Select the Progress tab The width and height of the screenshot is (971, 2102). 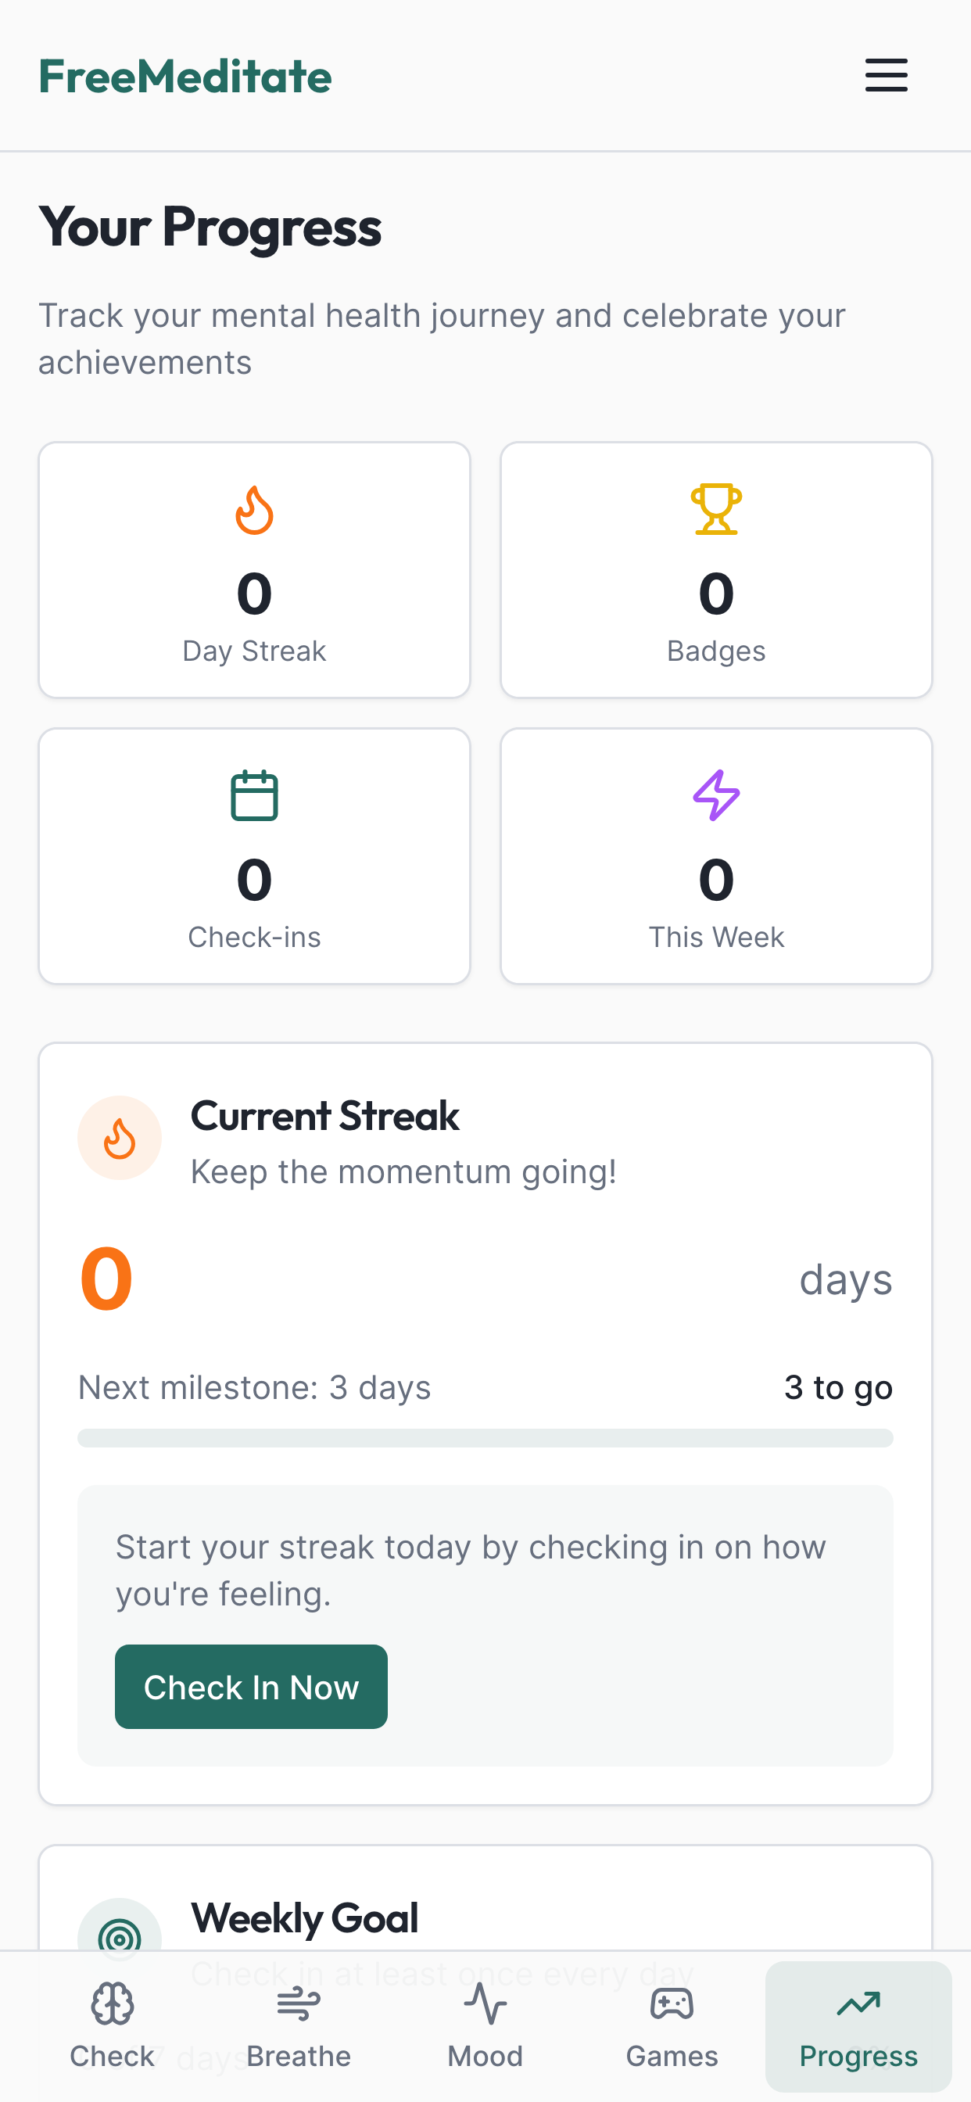[858, 2025]
